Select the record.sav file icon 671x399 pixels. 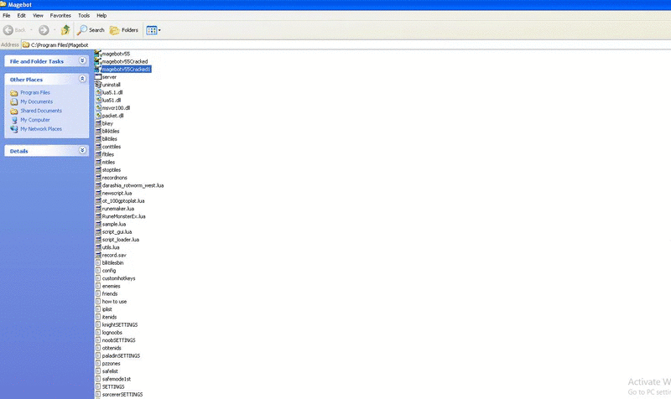tap(98, 255)
